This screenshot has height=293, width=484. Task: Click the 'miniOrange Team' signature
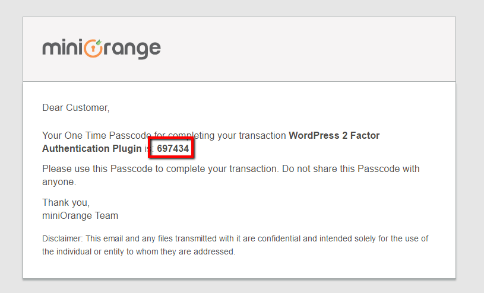[80, 215]
